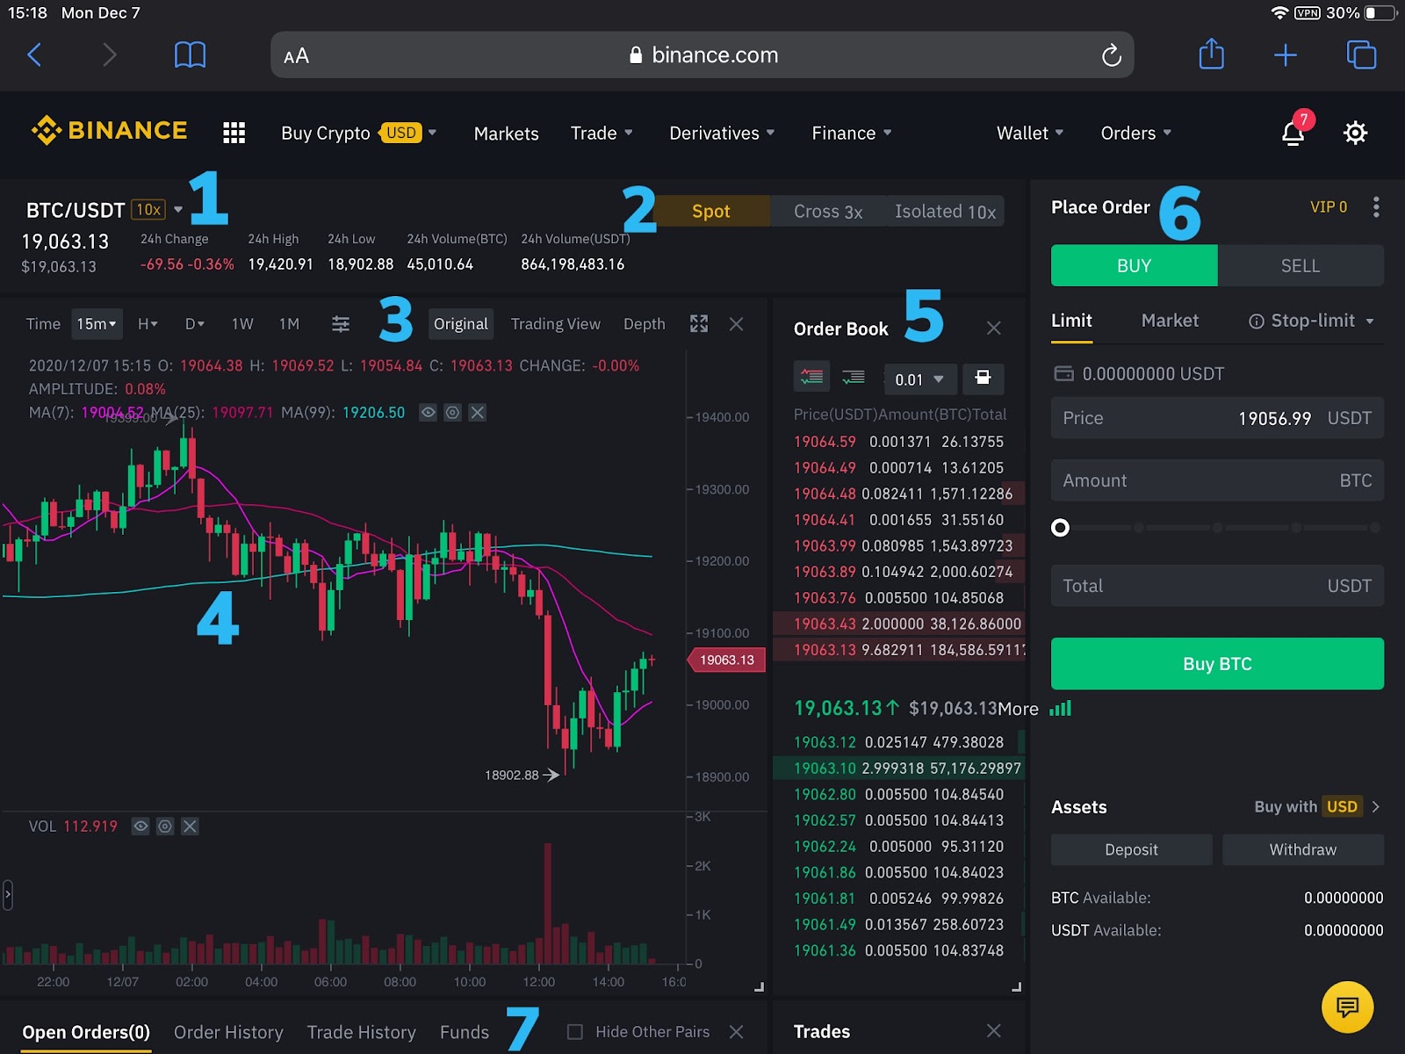
Task: Expand chart to full screen
Action: click(x=699, y=324)
